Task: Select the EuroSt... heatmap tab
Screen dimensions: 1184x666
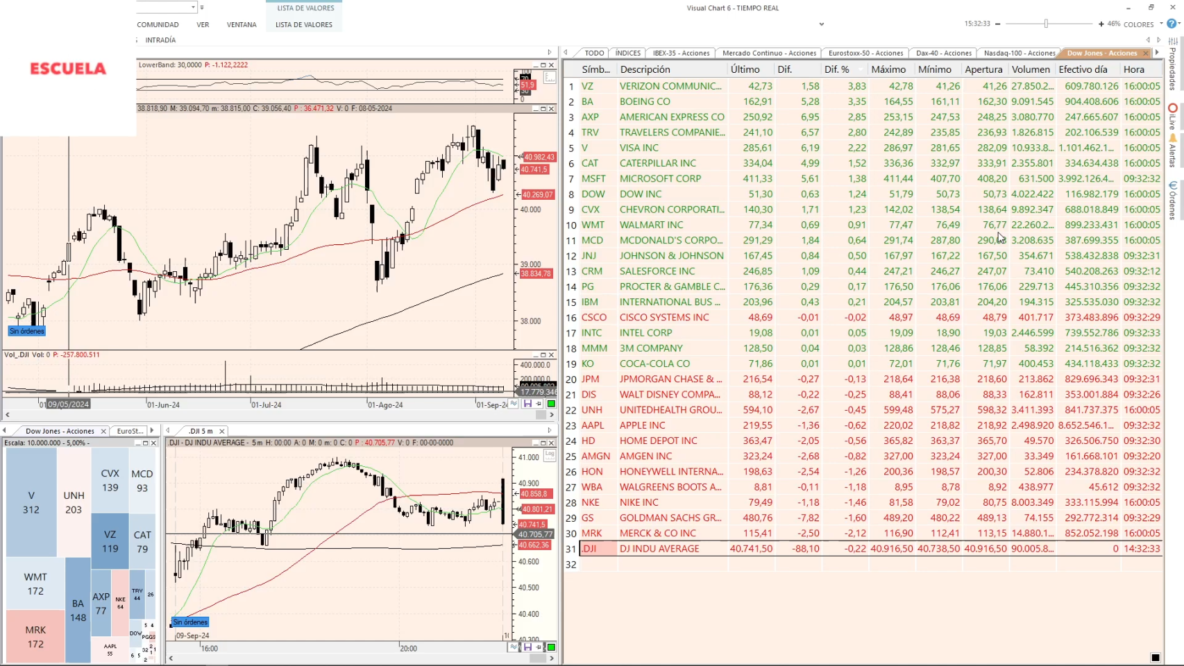Action: (130, 431)
